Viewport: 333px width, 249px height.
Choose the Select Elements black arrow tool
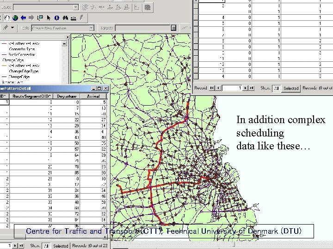(49, 18)
